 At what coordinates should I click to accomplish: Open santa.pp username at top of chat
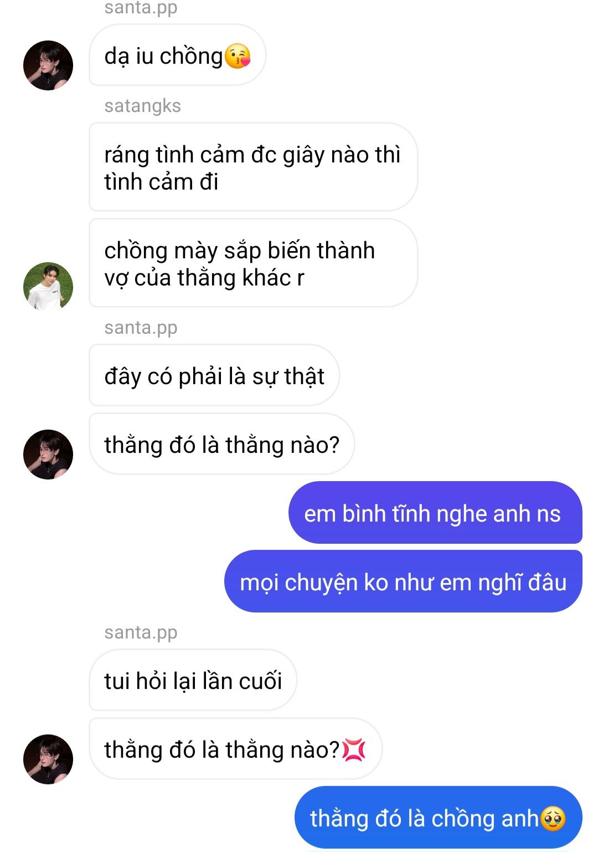pyautogui.click(x=141, y=8)
